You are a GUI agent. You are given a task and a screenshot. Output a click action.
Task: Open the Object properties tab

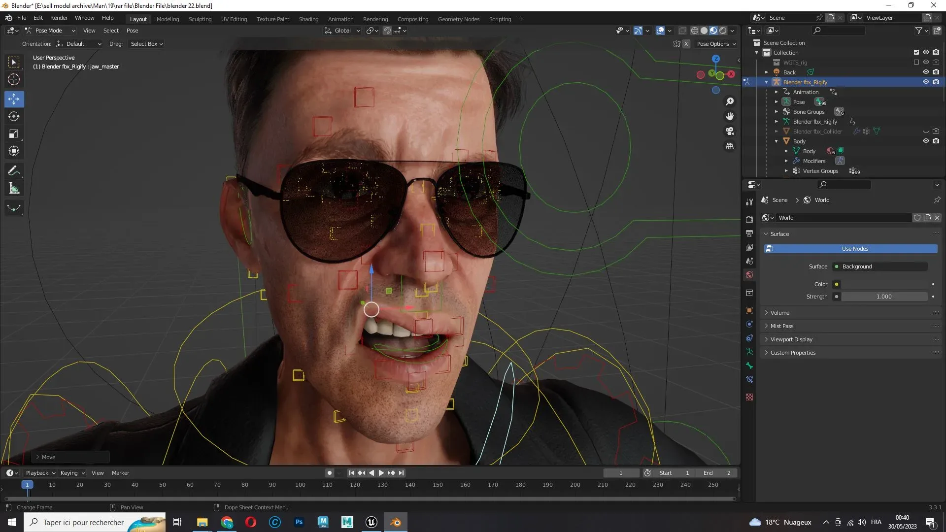[749, 310]
